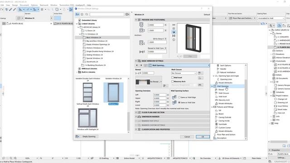Expand Built-in Libraries node
The image size is (290, 163).
pyautogui.click(x=77, y=72)
